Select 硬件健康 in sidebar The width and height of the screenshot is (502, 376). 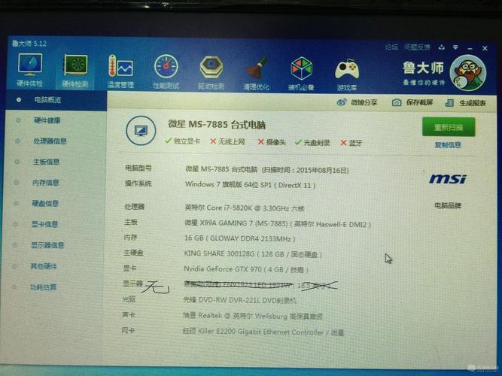pos(47,120)
